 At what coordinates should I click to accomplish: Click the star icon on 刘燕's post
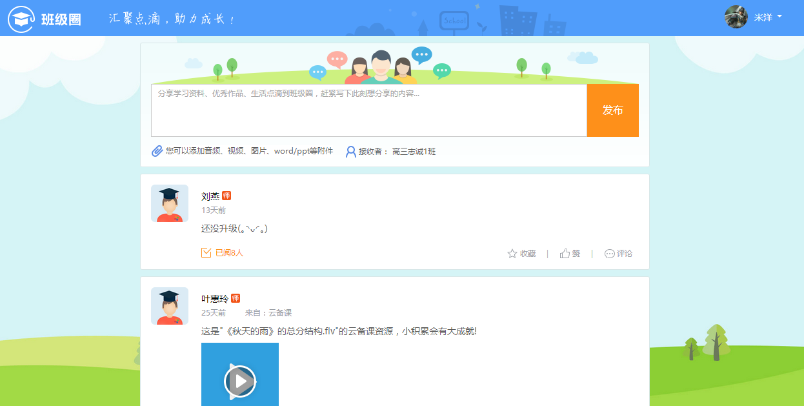pyautogui.click(x=512, y=254)
